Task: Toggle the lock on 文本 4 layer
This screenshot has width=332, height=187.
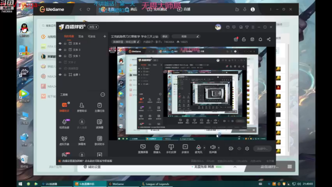Action: 65,44
